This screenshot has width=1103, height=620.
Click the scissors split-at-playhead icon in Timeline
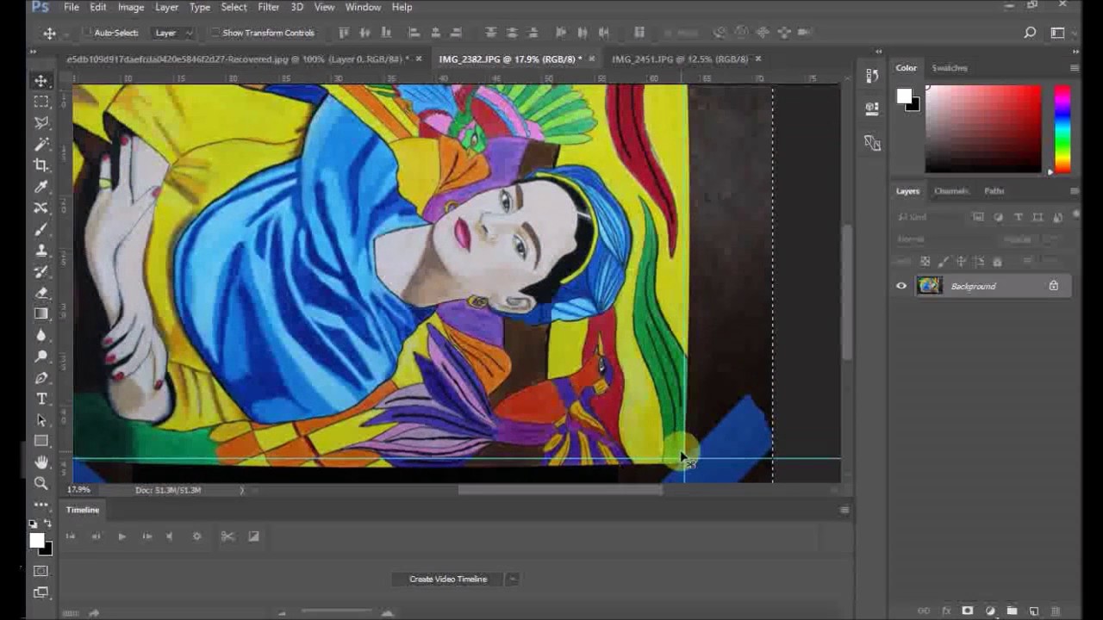[x=227, y=536]
